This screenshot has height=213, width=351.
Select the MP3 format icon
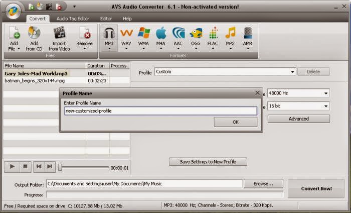pos(109,33)
